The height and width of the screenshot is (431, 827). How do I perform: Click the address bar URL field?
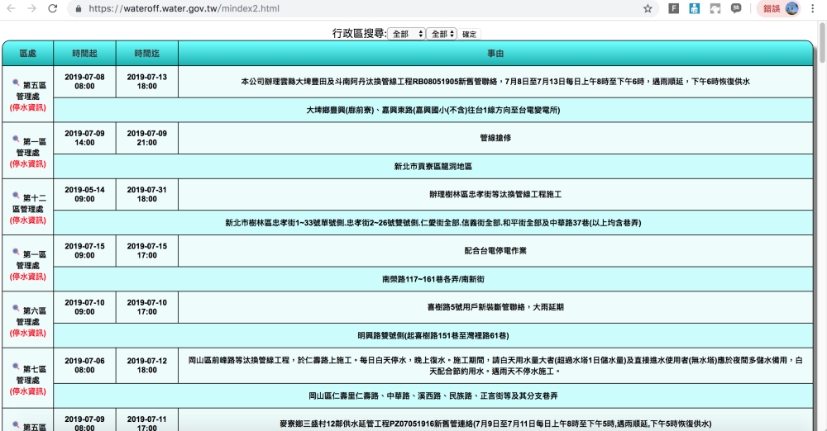[331, 9]
